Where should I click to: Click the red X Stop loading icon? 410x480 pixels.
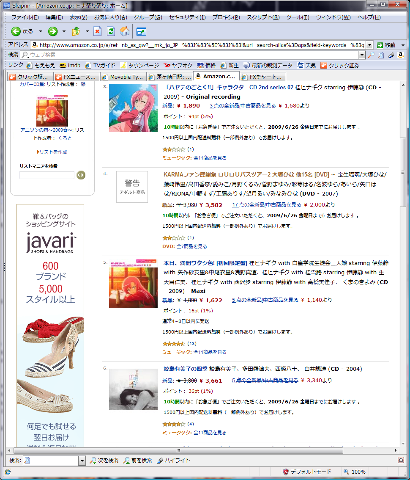pyautogui.click(x=98, y=31)
